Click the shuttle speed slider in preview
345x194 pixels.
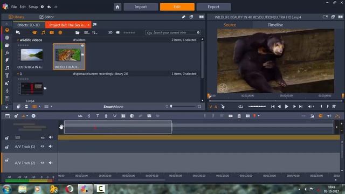257,107
